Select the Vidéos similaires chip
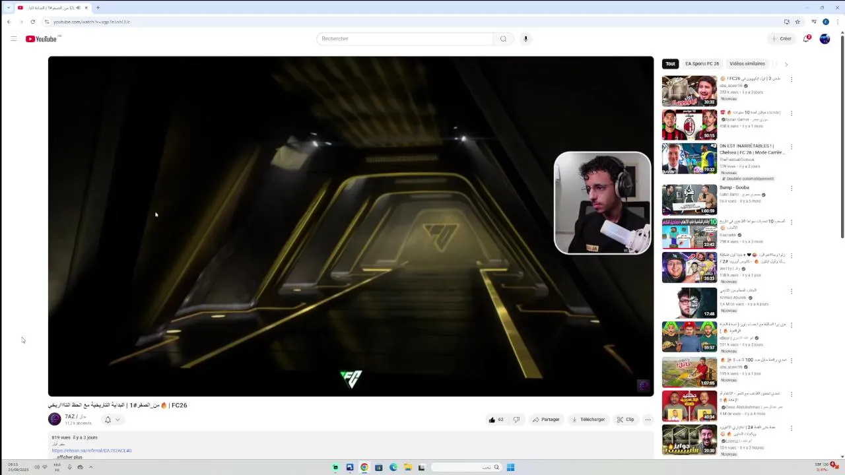 747,64
